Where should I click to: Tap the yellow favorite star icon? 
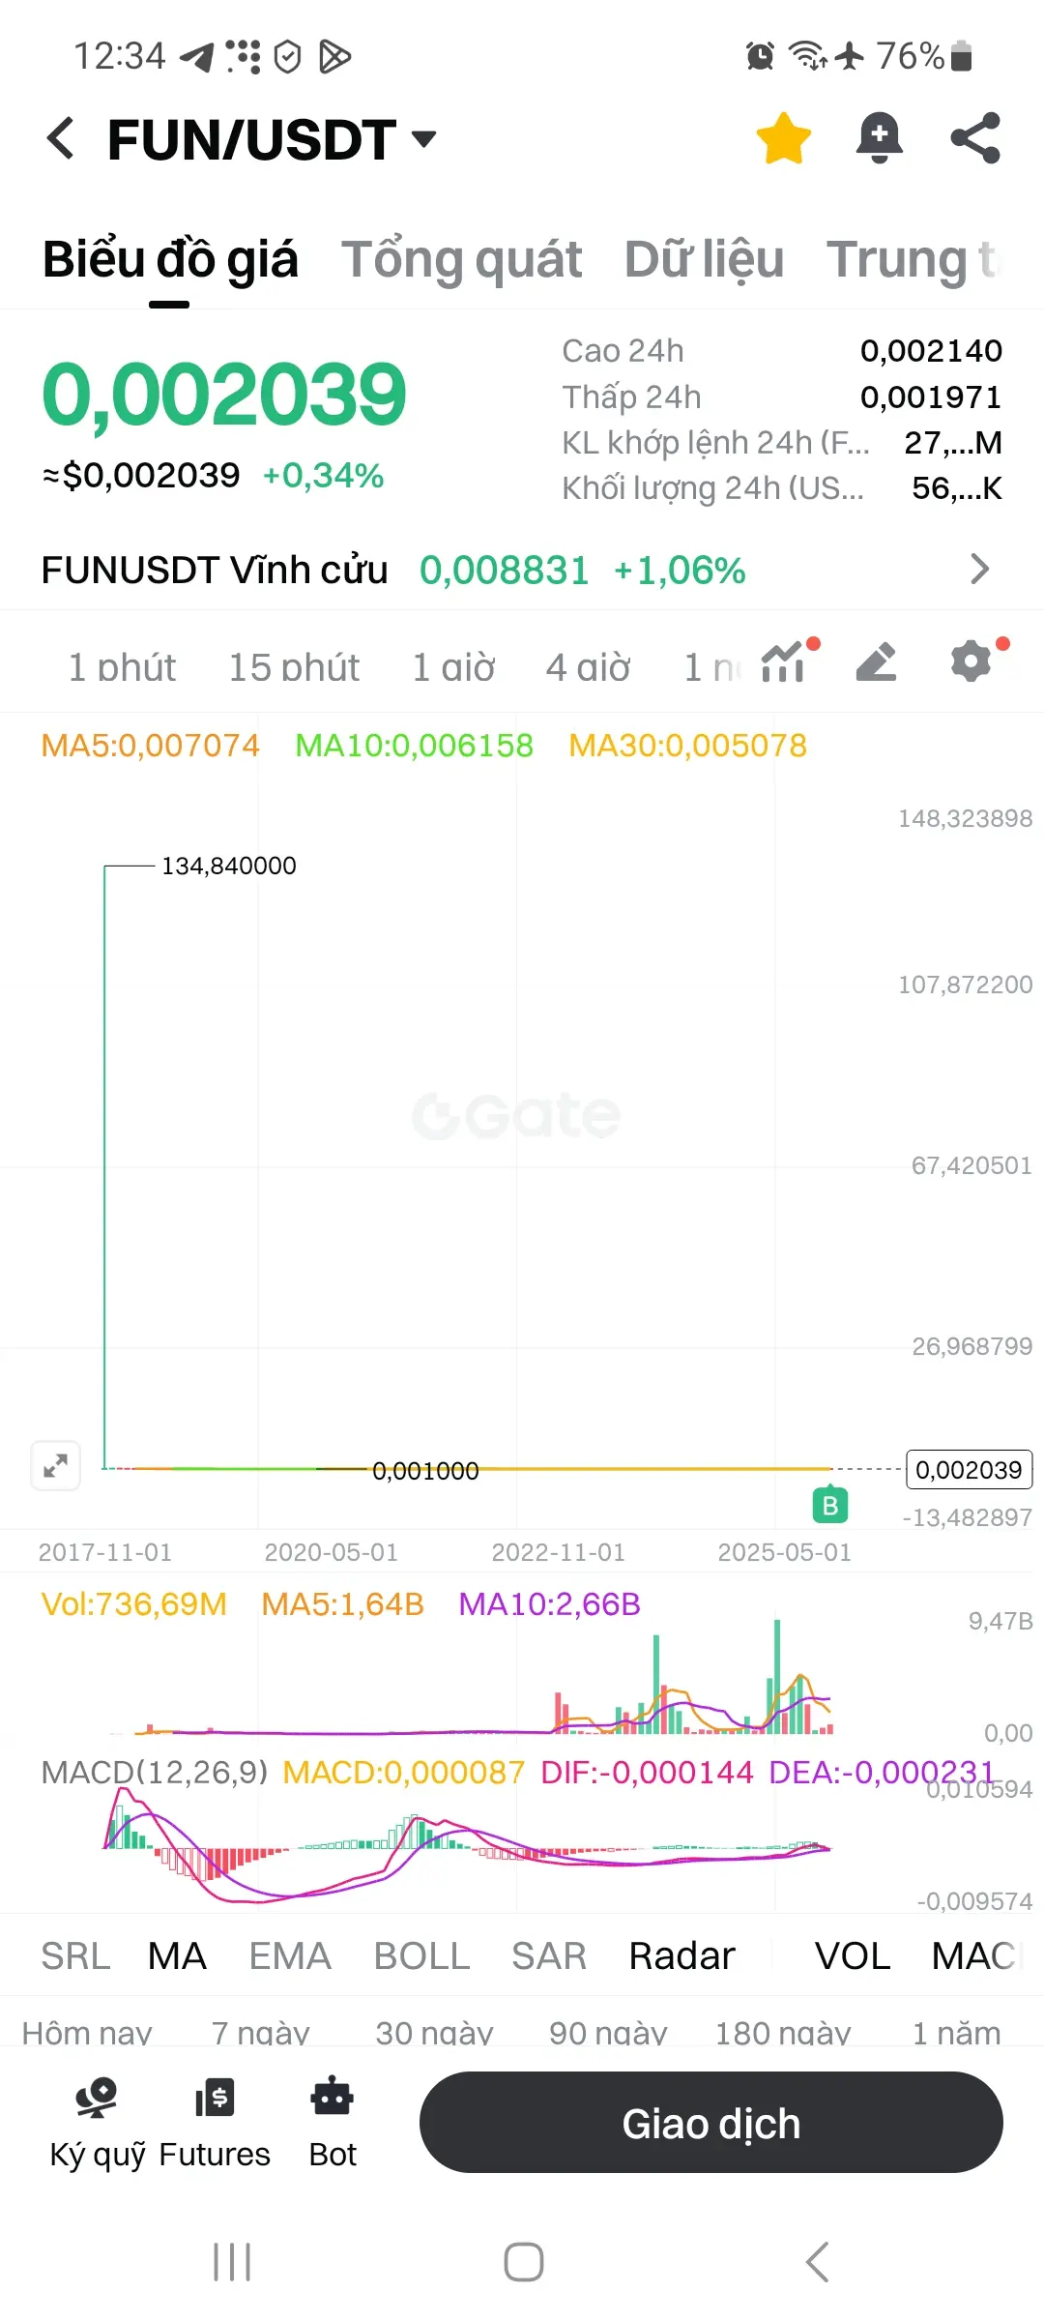(x=783, y=138)
